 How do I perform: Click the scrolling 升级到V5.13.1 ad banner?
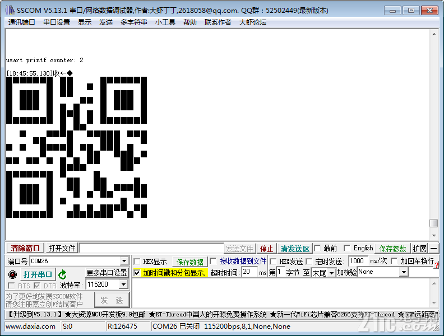tap(223, 314)
